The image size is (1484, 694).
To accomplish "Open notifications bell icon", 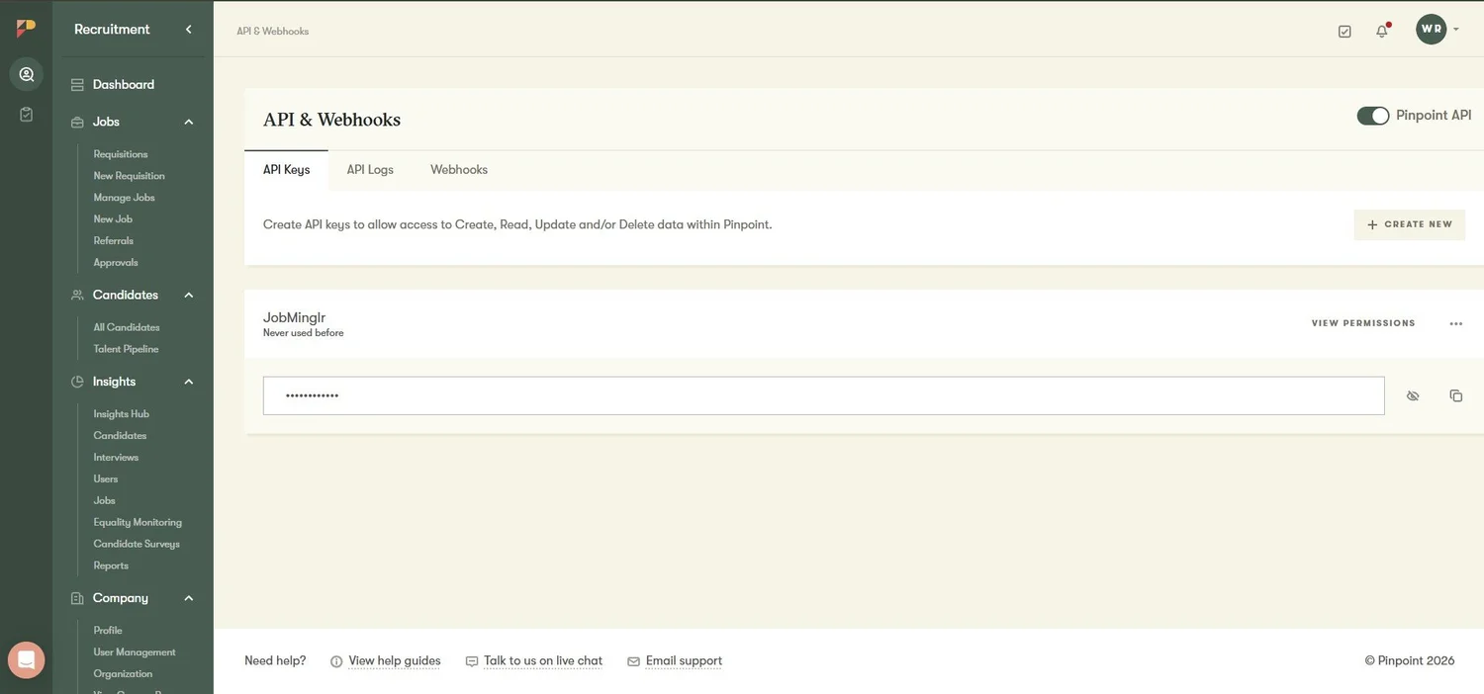I will [x=1382, y=31].
